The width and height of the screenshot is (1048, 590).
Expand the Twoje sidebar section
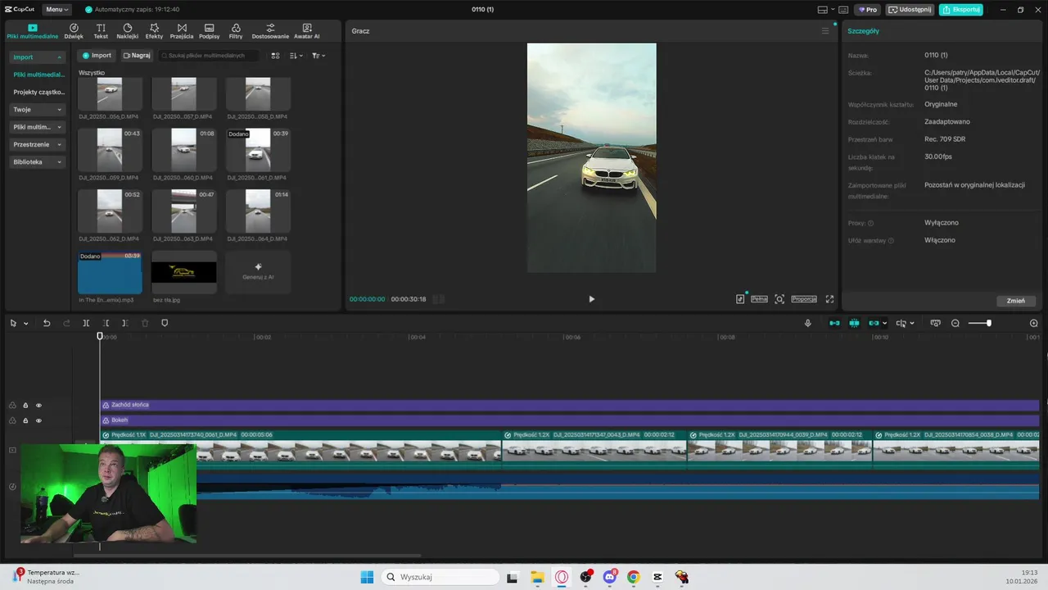(37, 109)
